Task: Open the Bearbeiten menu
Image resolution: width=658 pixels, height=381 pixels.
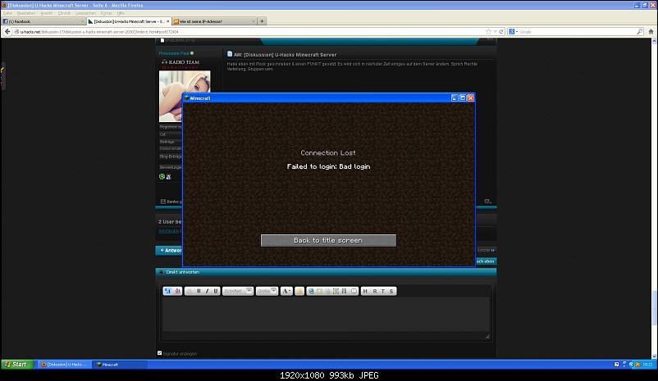Action: point(26,13)
